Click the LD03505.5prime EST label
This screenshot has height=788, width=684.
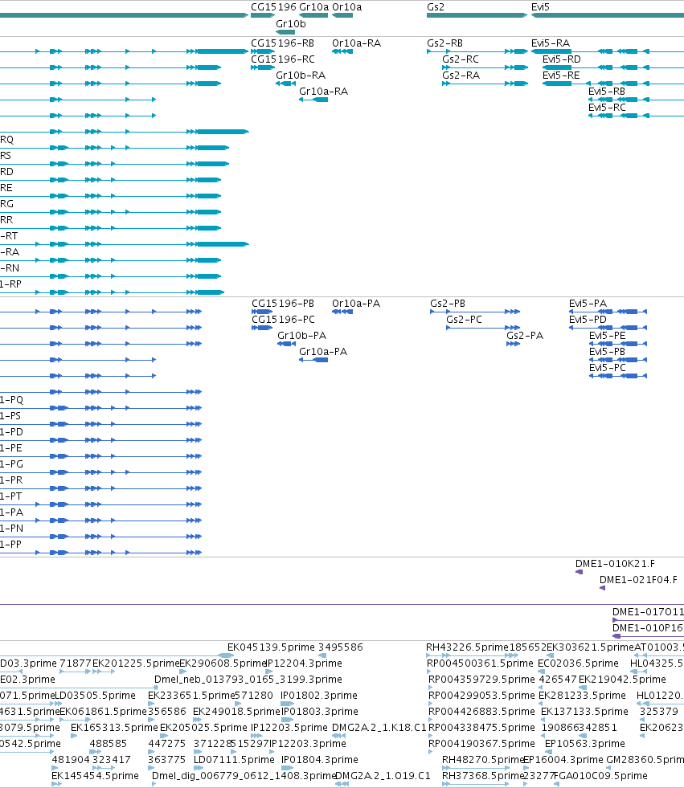(x=95, y=696)
